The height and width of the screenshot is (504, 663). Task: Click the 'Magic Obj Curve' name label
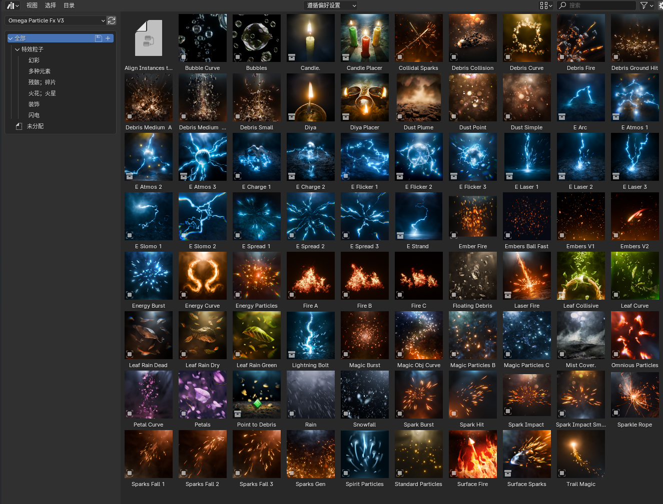(x=419, y=365)
